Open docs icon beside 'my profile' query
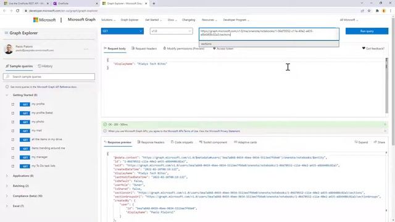This screenshot has height=222, width=395. (x=13, y=104)
